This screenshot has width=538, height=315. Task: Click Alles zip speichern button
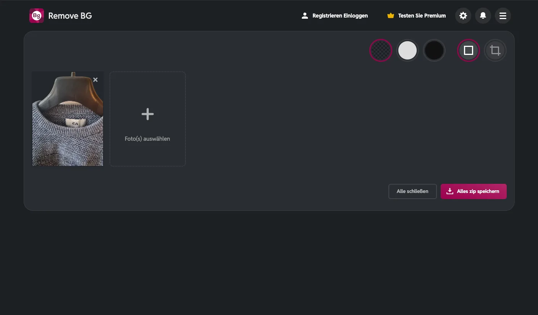click(474, 191)
